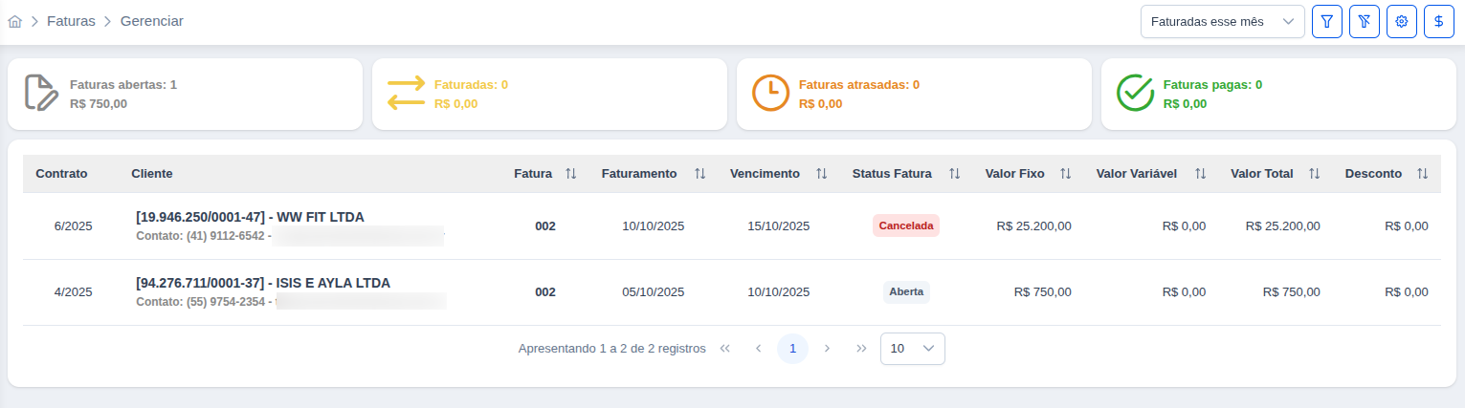Jump to first page double arrow
Screen dimensions: 1465x408
724,349
